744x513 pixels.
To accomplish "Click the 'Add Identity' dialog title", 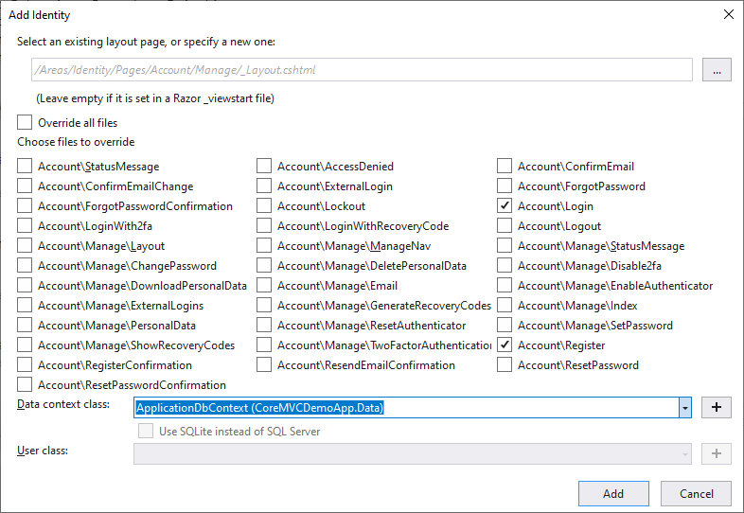I will [x=40, y=15].
